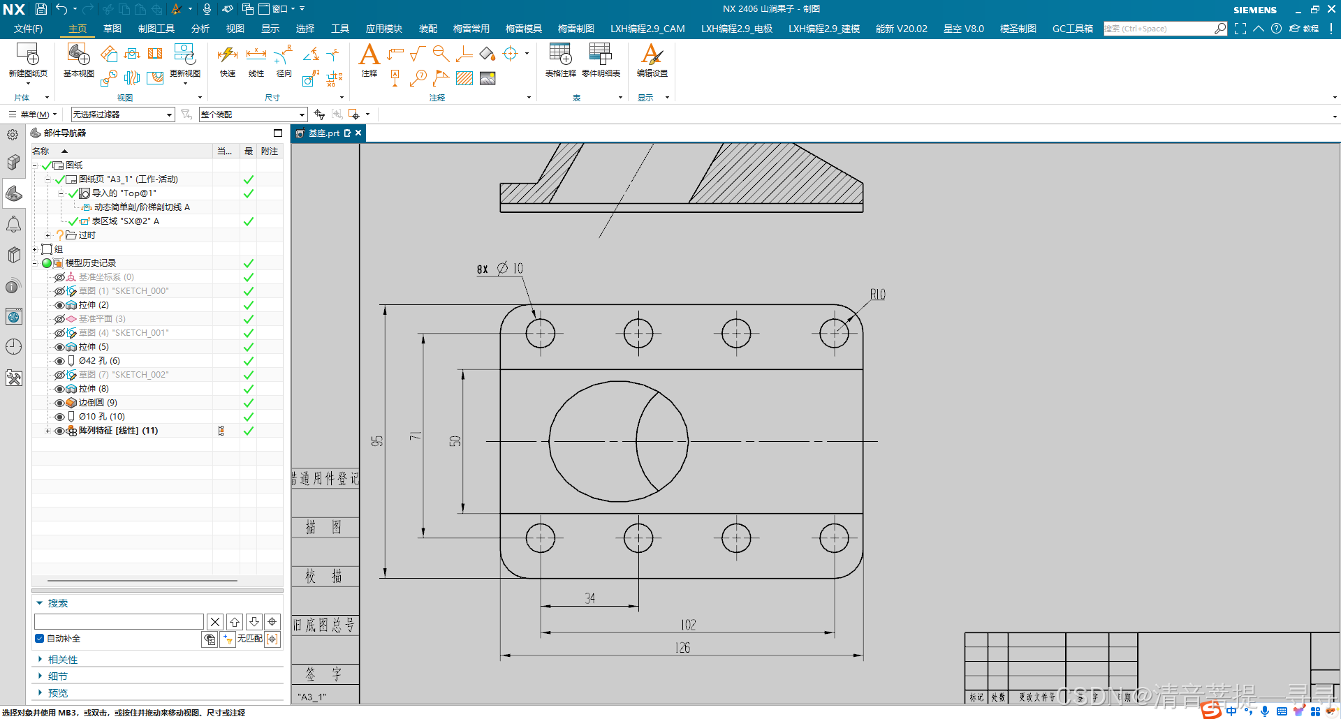Collapse the 模型历史记录 tree node

click(35, 263)
